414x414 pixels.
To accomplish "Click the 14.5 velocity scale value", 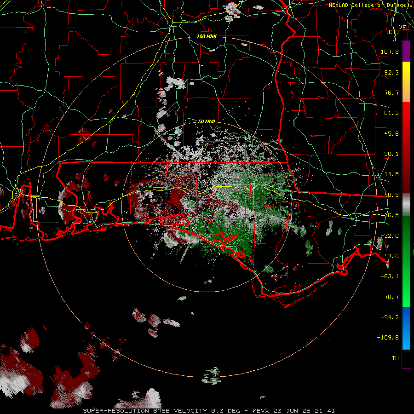I will (391, 174).
